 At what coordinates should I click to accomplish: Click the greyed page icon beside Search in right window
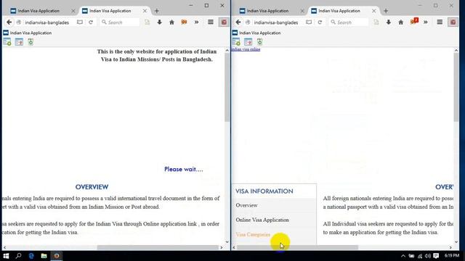point(376,22)
